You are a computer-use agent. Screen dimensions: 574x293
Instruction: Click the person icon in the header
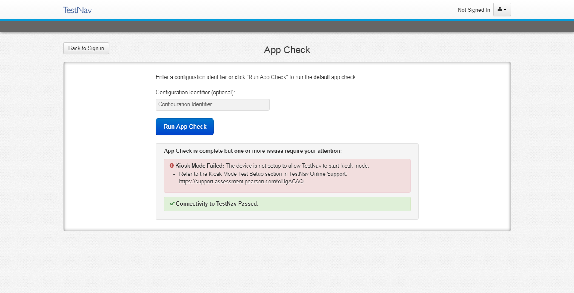[x=500, y=9]
